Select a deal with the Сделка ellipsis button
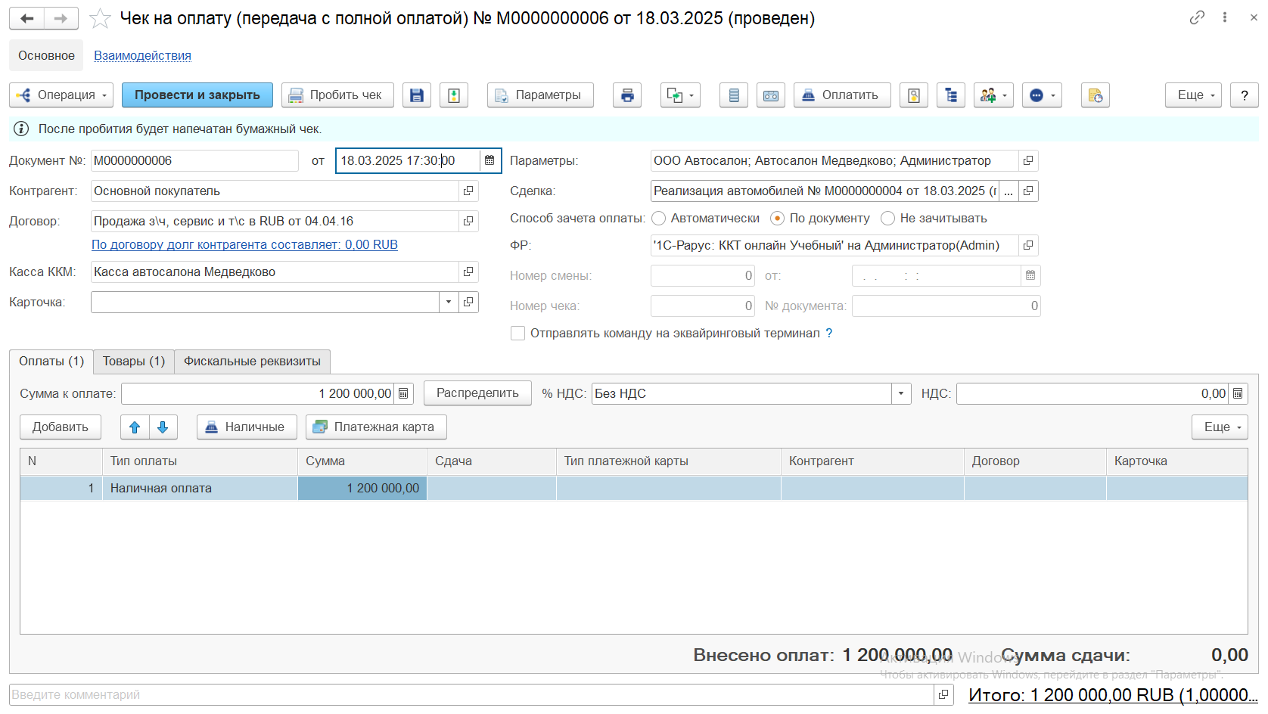 (1008, 191)
